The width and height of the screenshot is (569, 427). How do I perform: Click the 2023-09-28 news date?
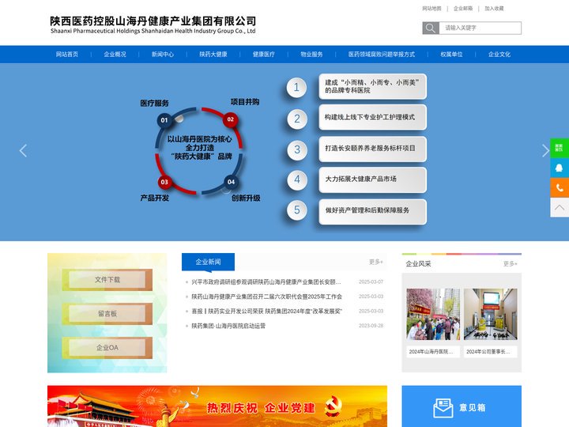click(371, 326)
